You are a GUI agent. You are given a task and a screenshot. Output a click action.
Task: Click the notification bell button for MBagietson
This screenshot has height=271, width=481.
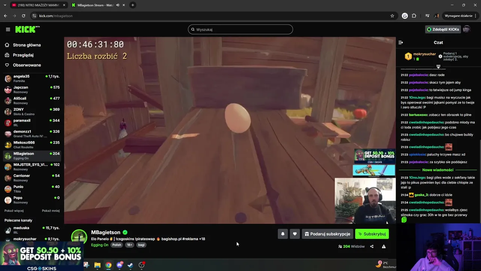tap(283, 234)
